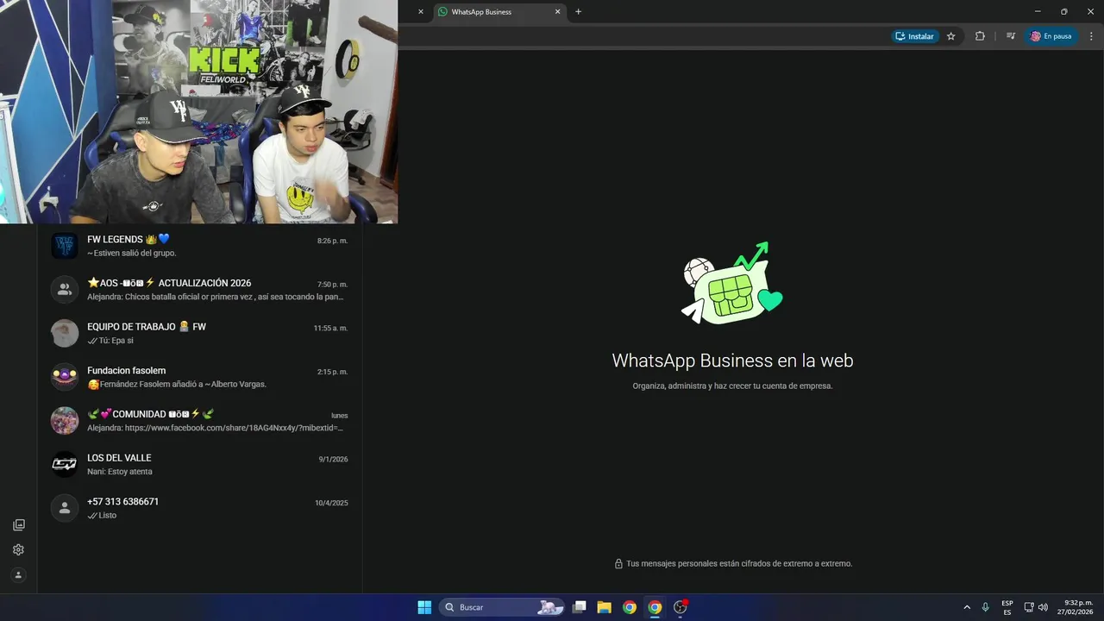Click the Instalar app button
The height and width of the screenshot is (621, 1104).
(915, 36)
